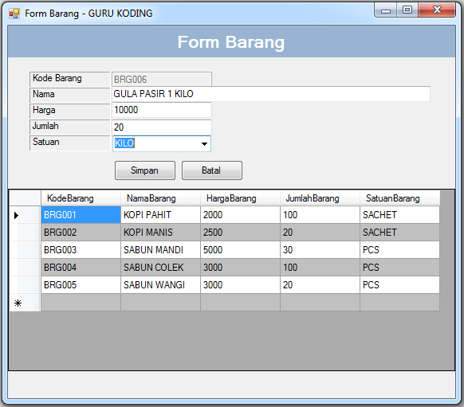Click the new-row asterisk row header
This screenshot has width=464, height=407.
click(x=25, y=303)
